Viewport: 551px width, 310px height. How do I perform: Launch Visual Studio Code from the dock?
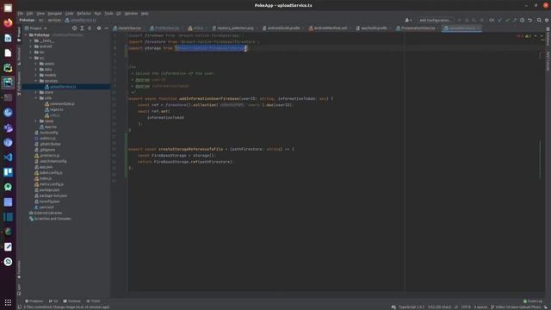[8, 157]
